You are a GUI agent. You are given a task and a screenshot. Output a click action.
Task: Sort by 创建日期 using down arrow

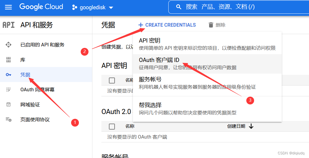point(251,126)
